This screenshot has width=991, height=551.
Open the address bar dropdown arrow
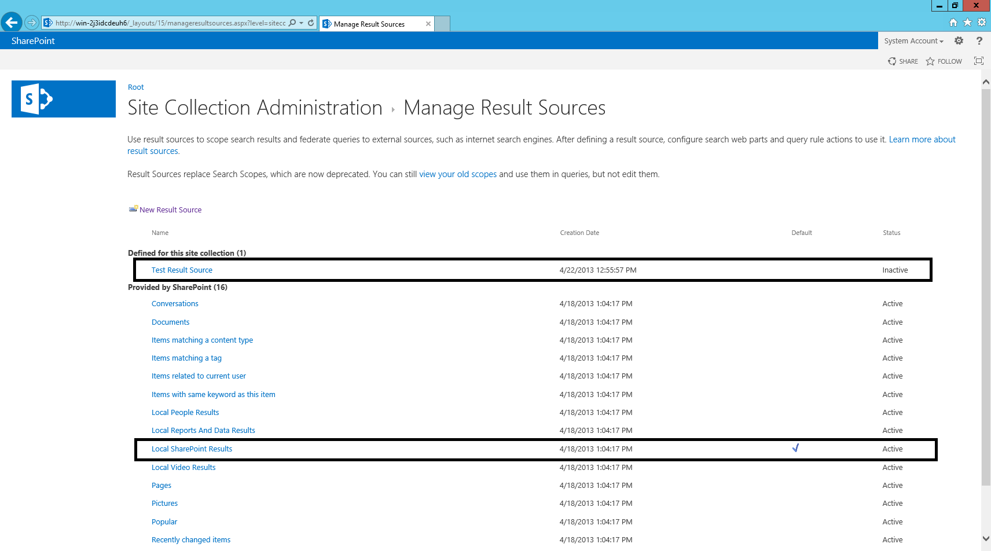pyautogui.click(x=301, y=23)
